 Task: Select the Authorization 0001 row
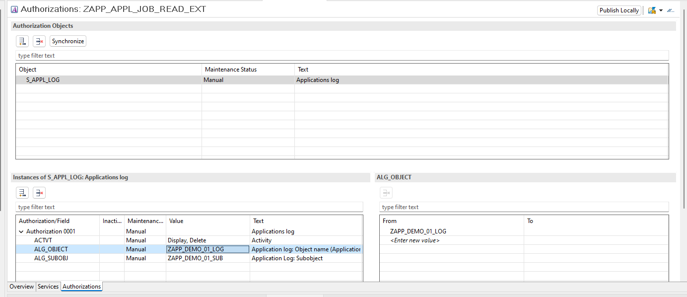pyautogui.click(x=189, y=231)
